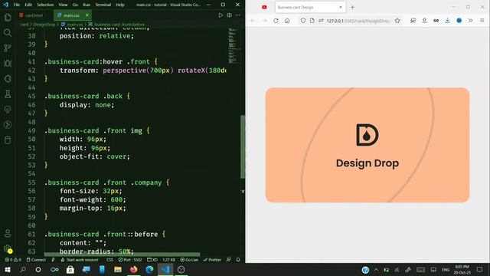The height and width of the screenshot is (276, 490).
Task: Close the Business card Design browser tab
Action: (x=341, y=7)
